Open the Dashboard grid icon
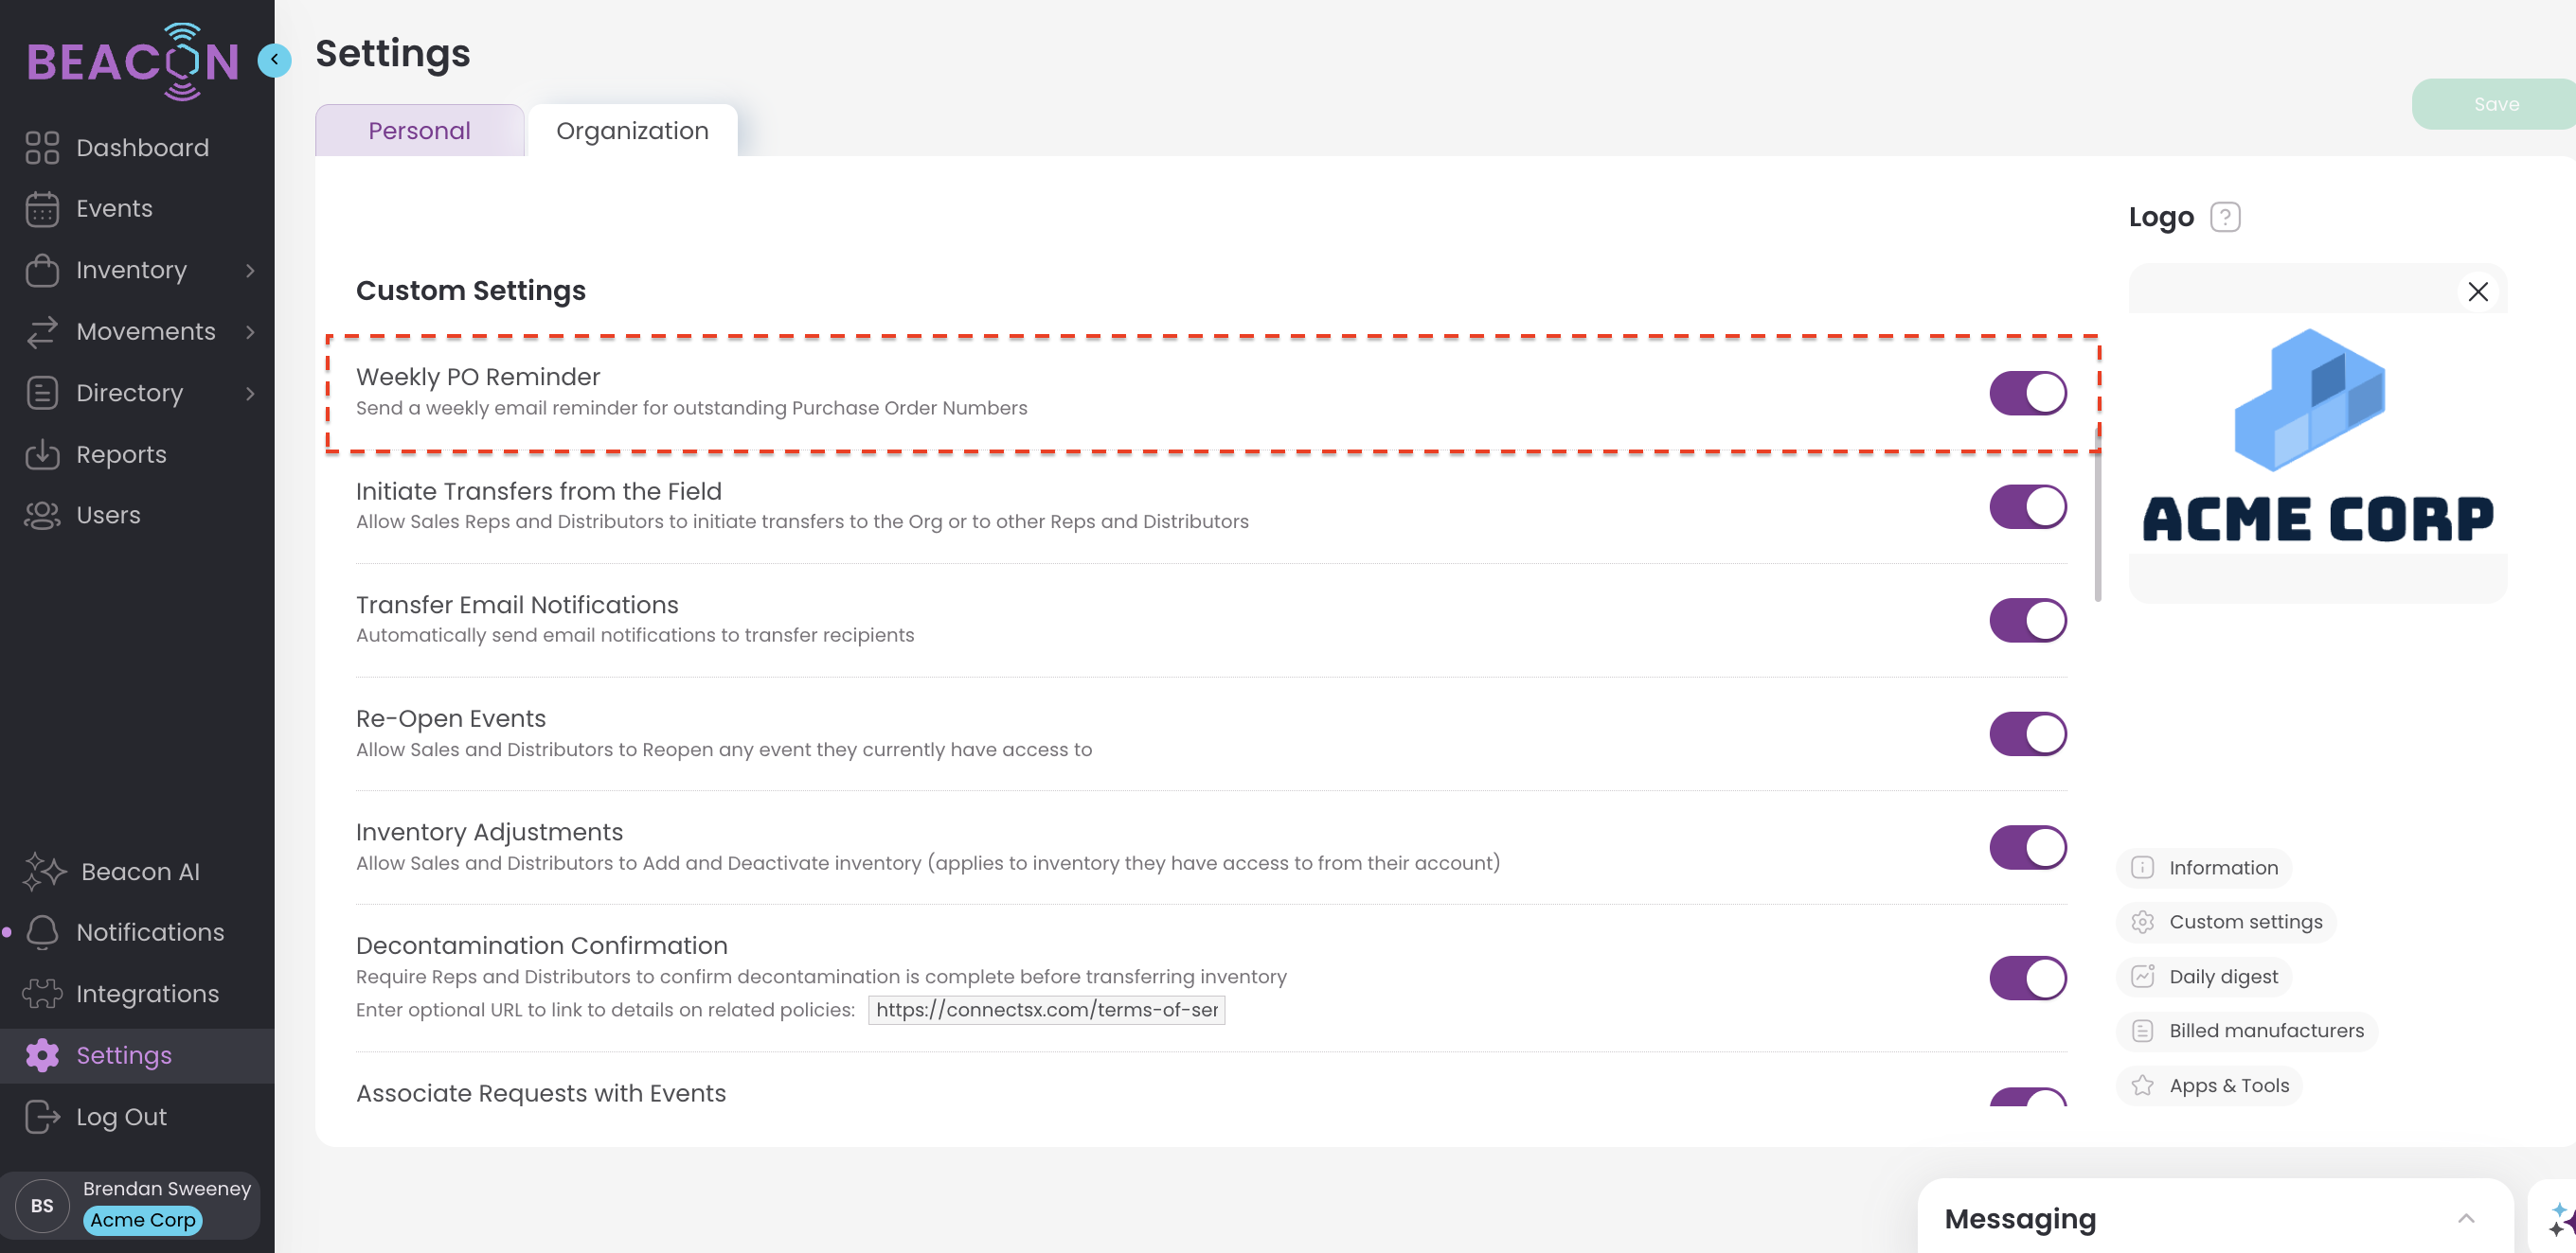This screenshot has height=1253, width=2576. pos(42,148)
